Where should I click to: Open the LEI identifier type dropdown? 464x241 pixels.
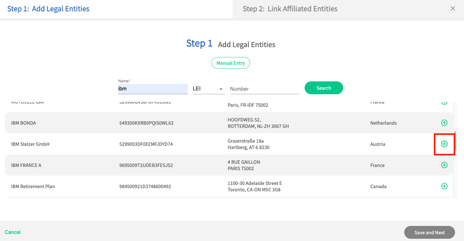(208, 89)
